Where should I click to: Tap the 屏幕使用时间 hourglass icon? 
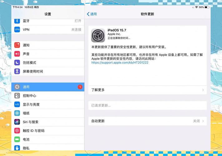tap(17, 71)
